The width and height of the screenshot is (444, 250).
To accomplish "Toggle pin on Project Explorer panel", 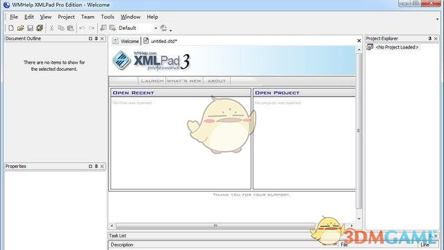I will click(x=430, y=38).
